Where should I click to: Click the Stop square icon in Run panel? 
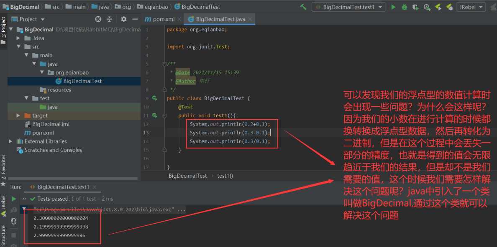click(14, 235)
